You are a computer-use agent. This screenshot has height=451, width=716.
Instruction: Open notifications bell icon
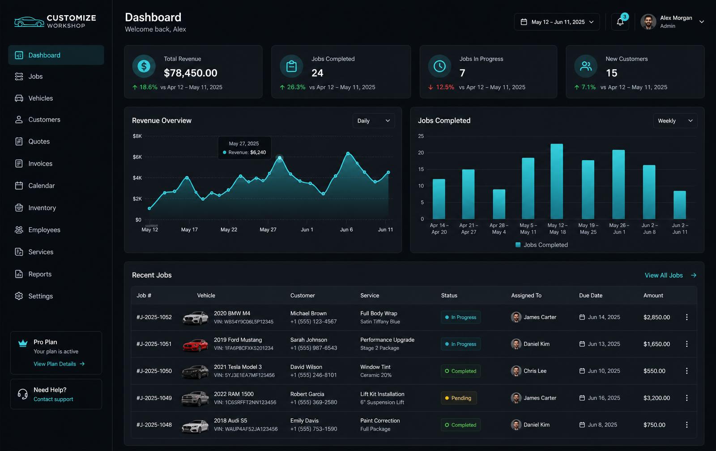click(x=620, y=22)
